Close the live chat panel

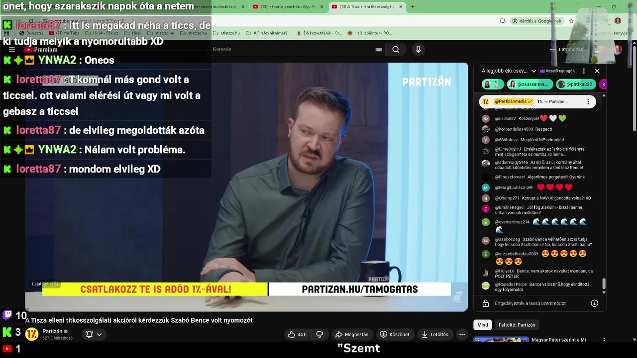pyautogui.click(x=597, y=71)
